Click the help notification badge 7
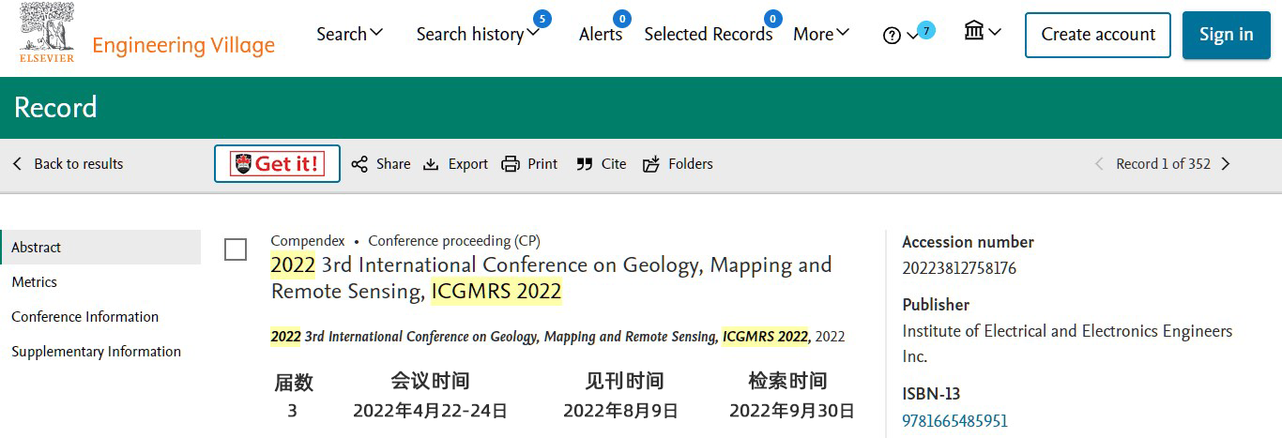Image resolution: width=1282 pixels, height=438 pixels. pos(926,30)
